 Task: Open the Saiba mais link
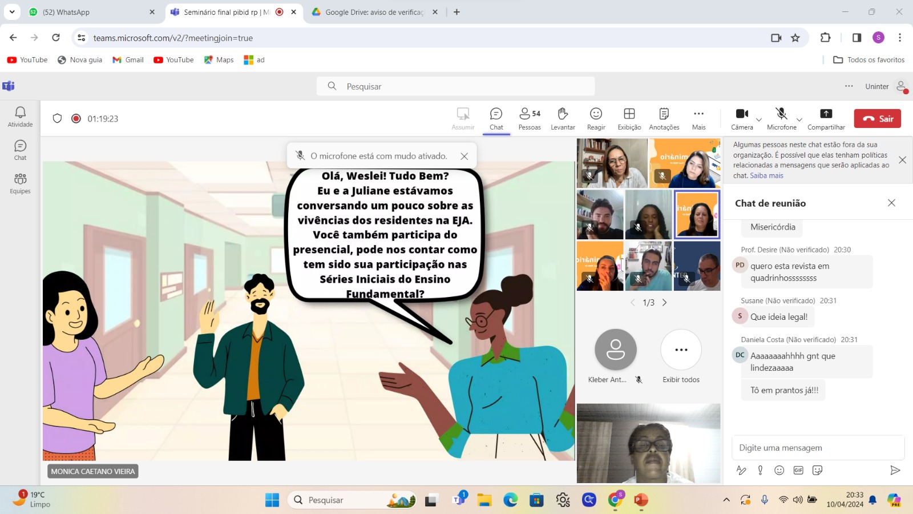tap(766, 176)
